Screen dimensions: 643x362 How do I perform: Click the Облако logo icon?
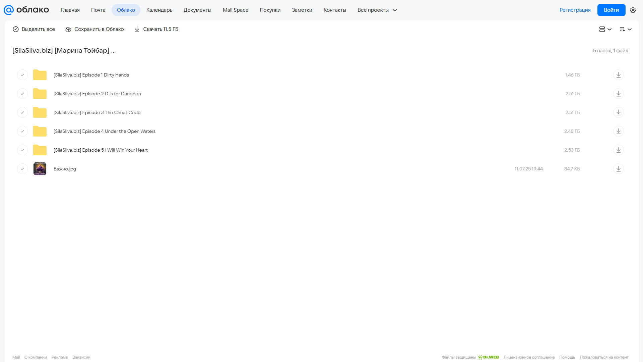click(9, 10)
